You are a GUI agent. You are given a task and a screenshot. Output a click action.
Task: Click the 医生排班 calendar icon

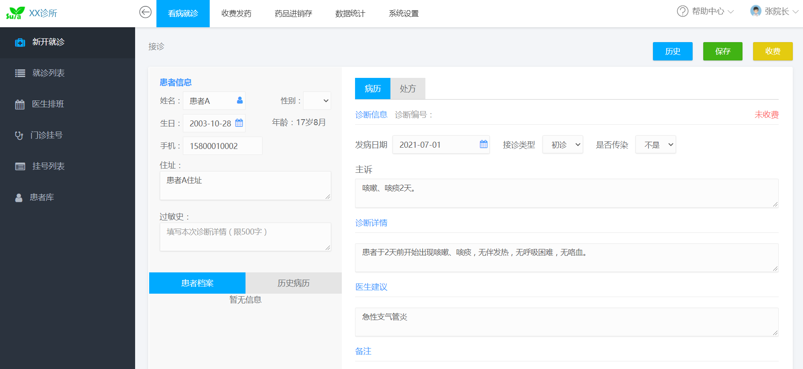tap(20, 104)
